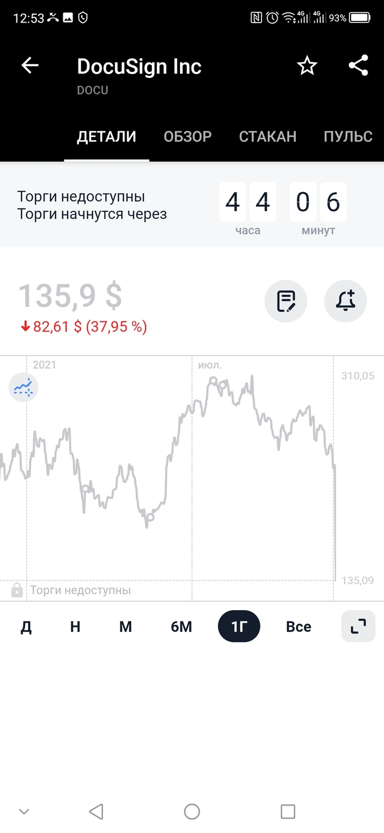Expand chart to fullscreen
Screen dimensions: 384x833
click(358, 626)
